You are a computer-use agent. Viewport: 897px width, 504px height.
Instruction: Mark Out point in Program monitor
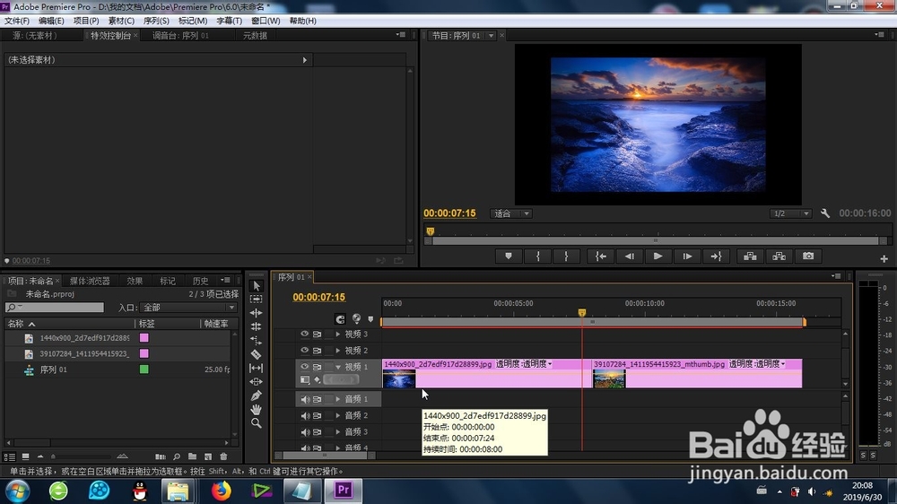point(566,256)
